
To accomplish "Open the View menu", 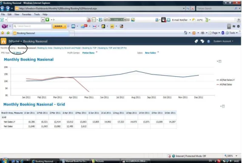I will pos(17,14).
